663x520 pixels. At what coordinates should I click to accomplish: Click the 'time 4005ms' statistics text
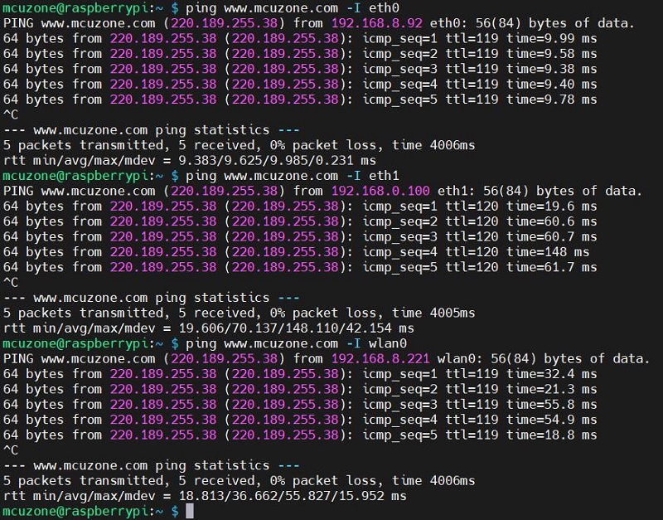433,313
